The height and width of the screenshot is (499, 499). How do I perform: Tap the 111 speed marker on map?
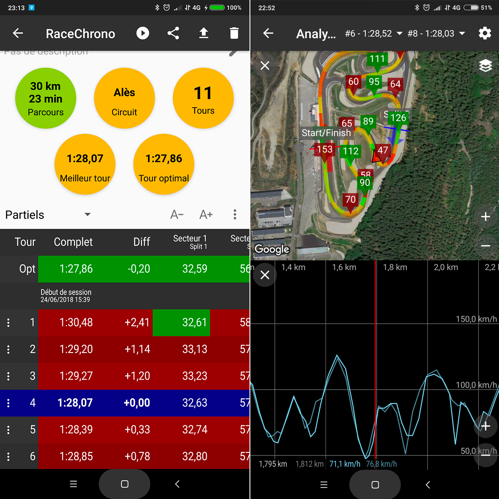(377, 59)
